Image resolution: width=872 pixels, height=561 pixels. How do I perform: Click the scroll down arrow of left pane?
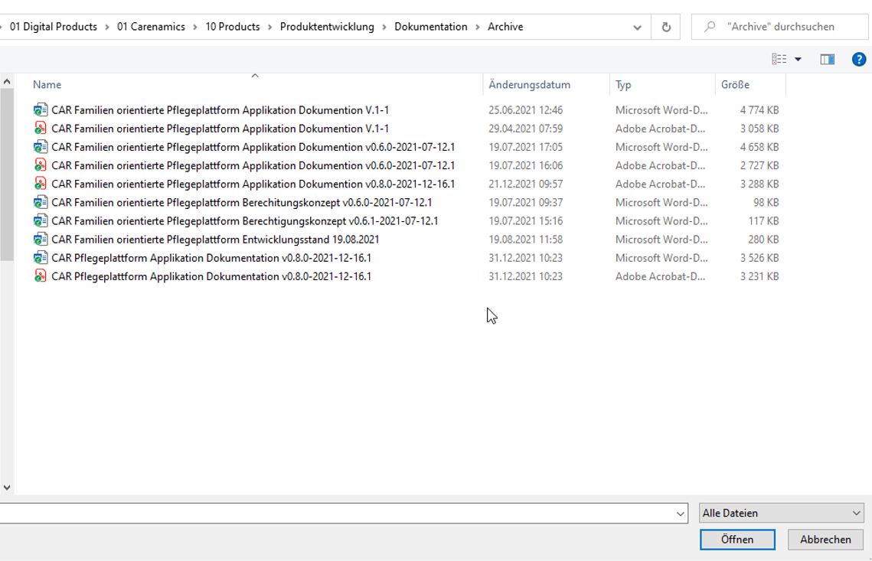[7, 487]
